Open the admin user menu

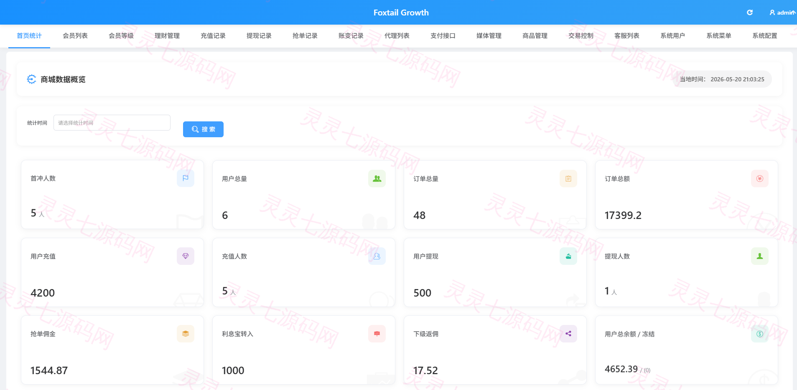pos(783,13)
